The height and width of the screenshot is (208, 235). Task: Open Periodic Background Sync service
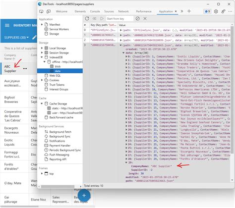tap(65, 150)
